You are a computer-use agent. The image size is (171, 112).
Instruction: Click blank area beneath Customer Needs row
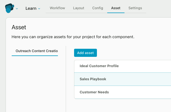coord(123,105)
